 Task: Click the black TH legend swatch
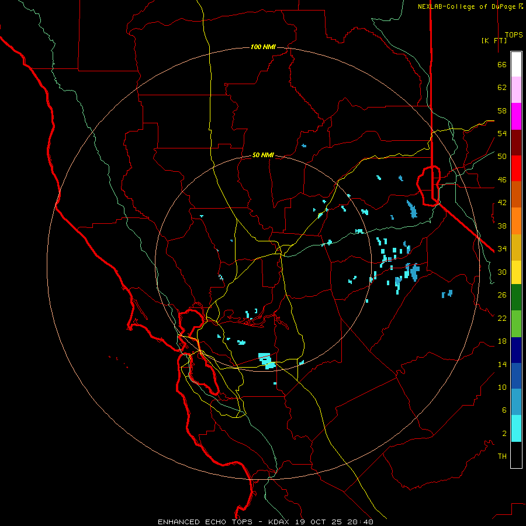tap(516, 455)
